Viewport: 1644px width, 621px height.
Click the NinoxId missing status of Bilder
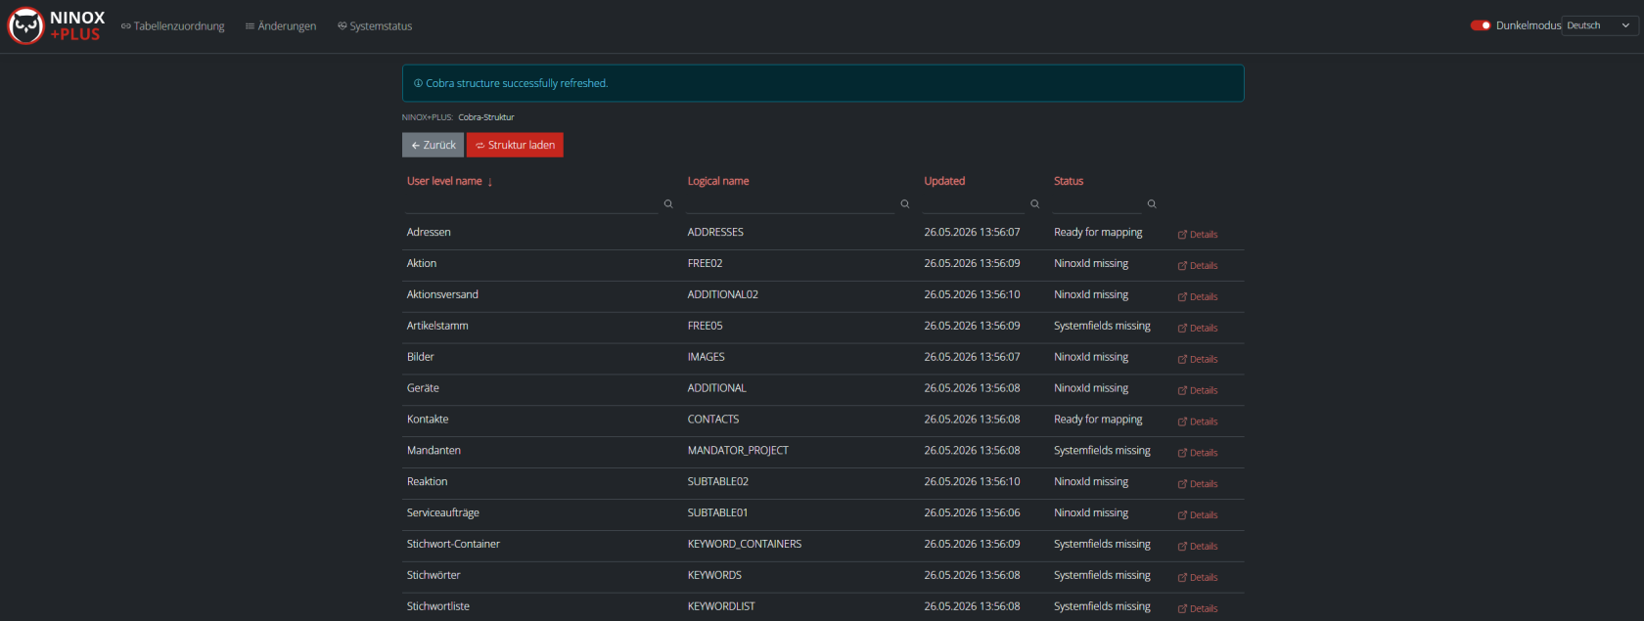[1091, 358]
